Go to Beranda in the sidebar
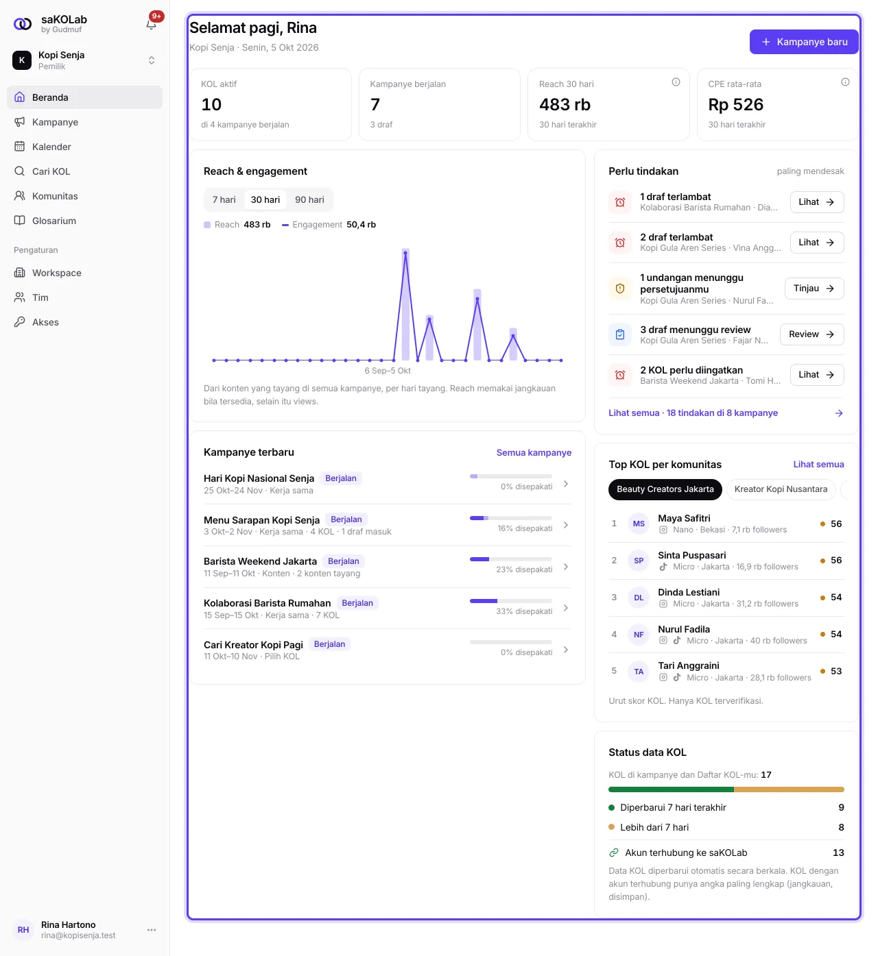 [85, 97]
